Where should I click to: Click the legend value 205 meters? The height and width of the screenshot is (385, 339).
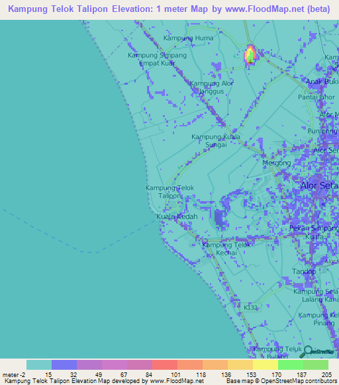(326, 375)
